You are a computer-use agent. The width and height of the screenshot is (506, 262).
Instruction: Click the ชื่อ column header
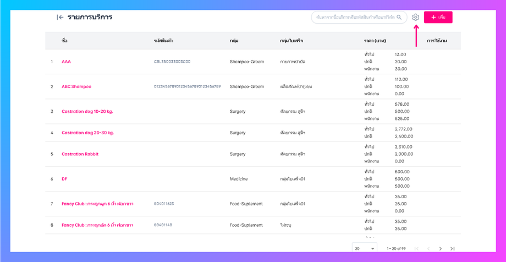(64, 41)
